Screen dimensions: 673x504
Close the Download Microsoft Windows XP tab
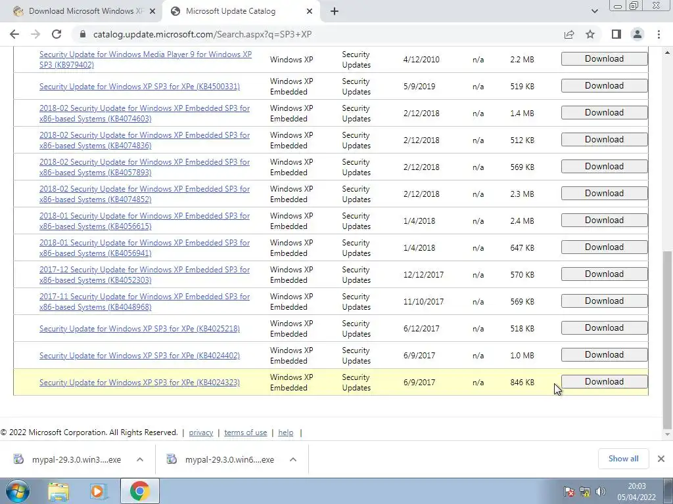pyautogui.click(x=152, y=12)
